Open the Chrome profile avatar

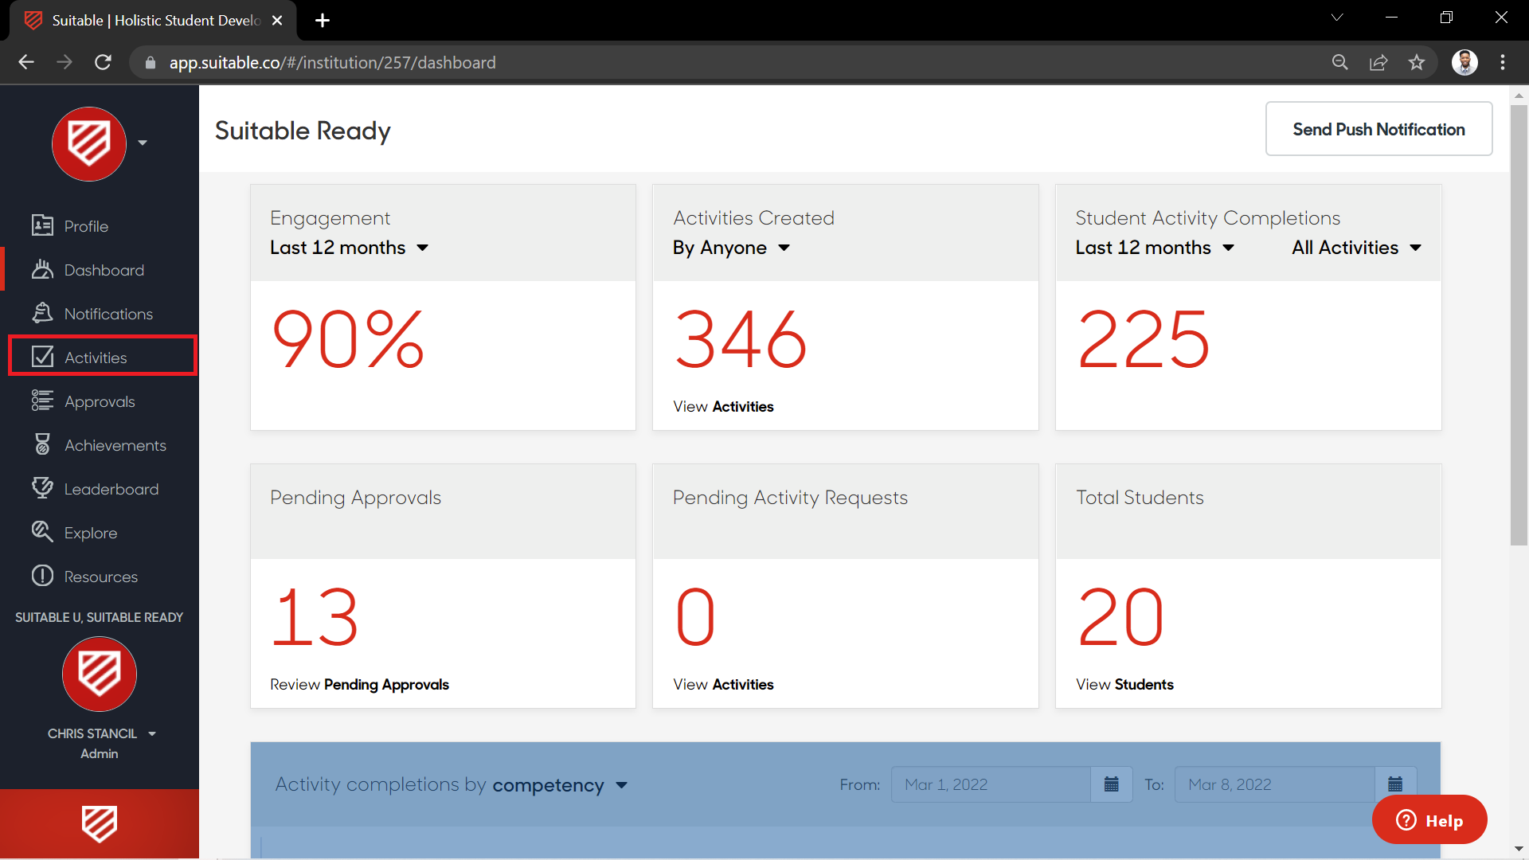1464,62
